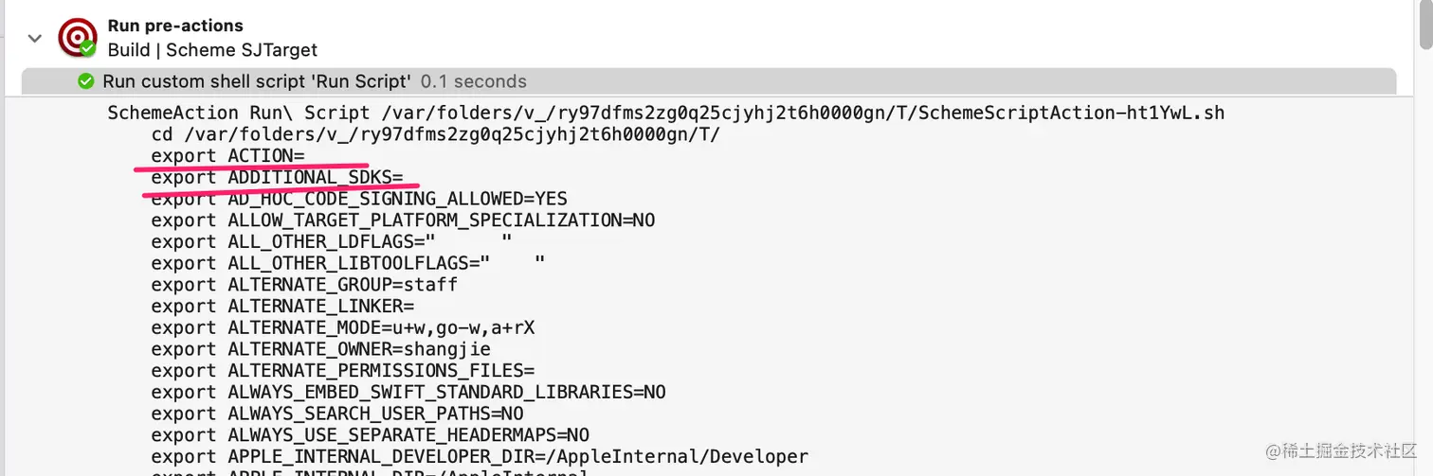Click the red bullseye target icon
This screenshot has width=1433, height=476.
point(77,37)
